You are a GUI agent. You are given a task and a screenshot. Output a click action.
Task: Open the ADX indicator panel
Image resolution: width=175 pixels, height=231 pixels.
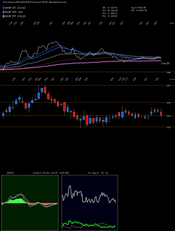(90, 203)
